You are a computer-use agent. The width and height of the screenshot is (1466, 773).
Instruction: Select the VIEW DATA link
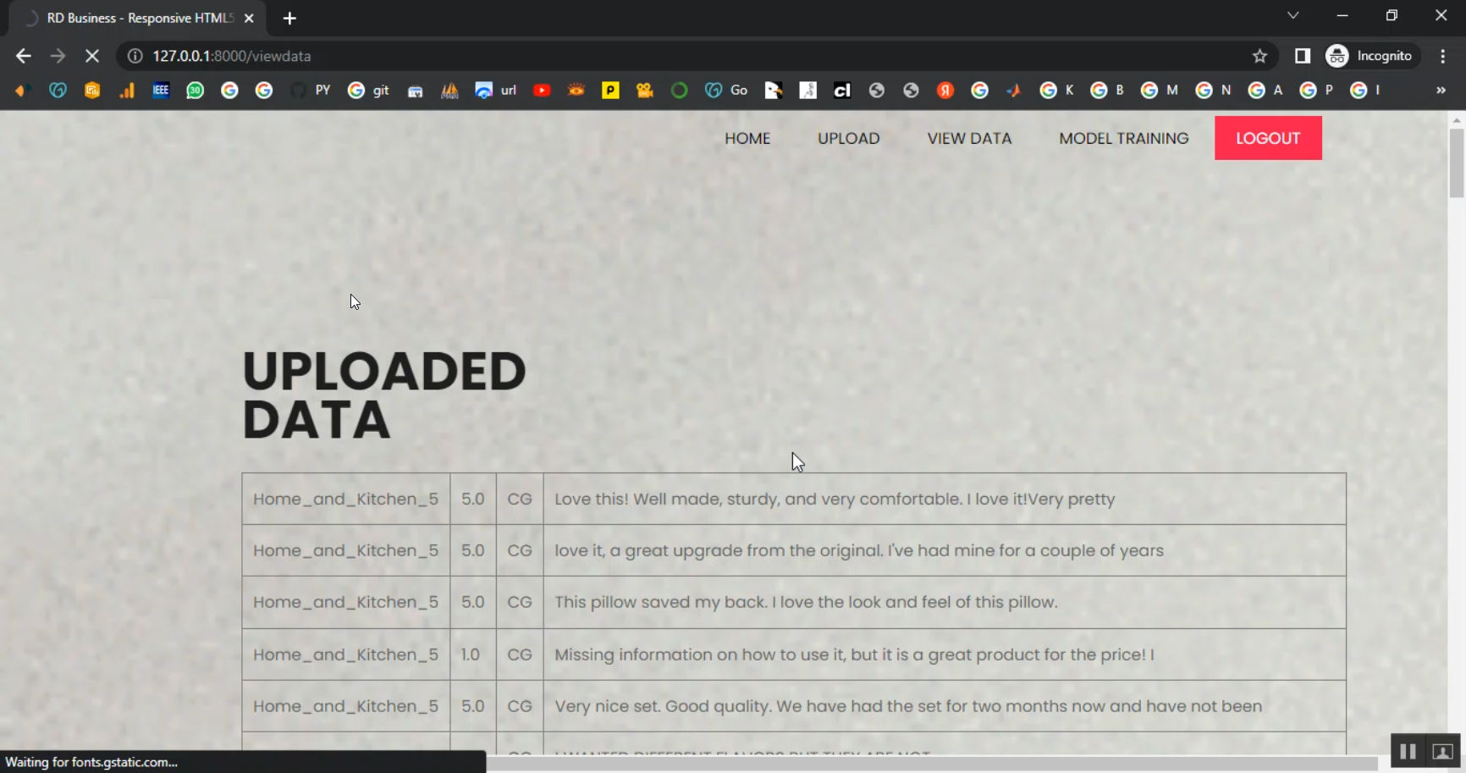click(x=969, y=138)
